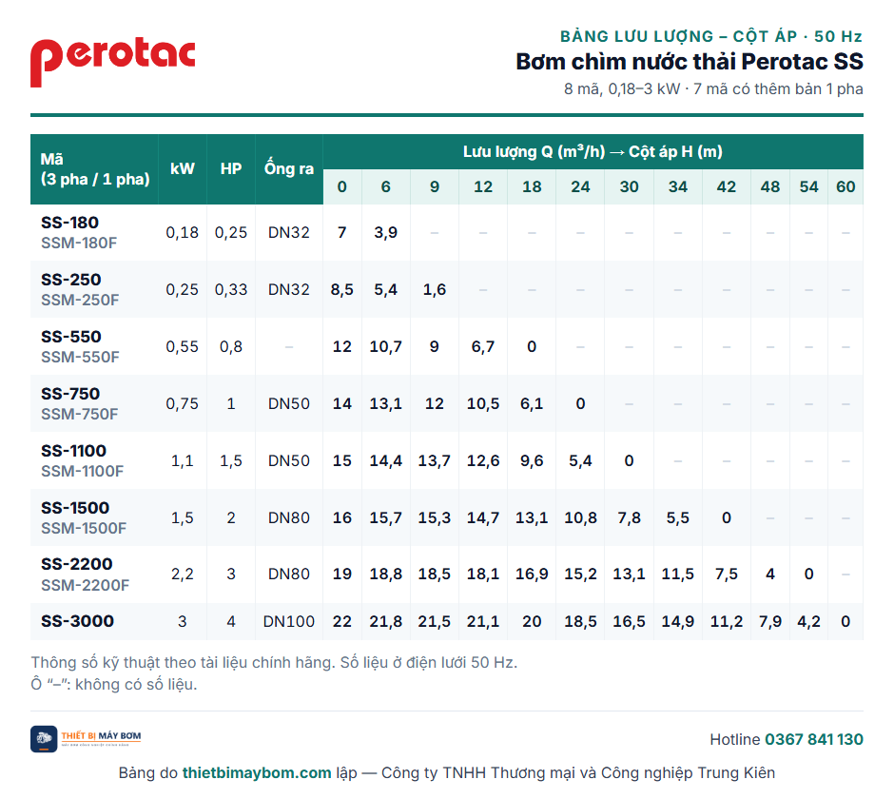Click the DN100 outlet cell
The image size is (894, 799).
point(289,621)
